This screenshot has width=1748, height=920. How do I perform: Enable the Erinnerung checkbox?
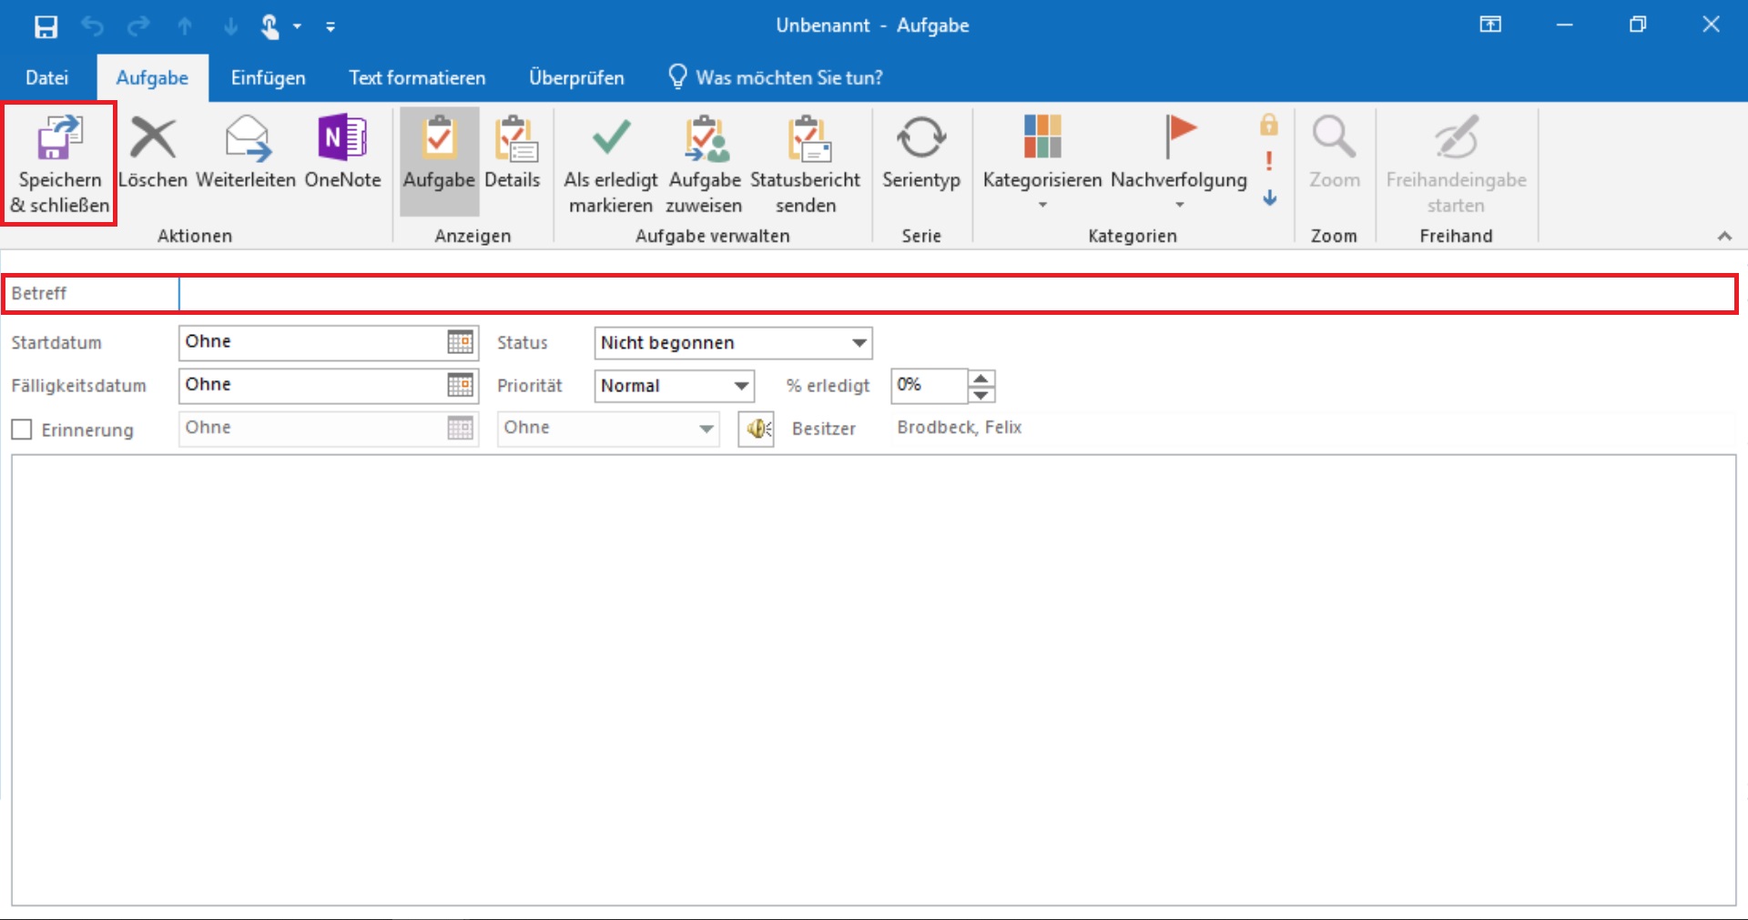pyautogui.click(x=22, y=430)
